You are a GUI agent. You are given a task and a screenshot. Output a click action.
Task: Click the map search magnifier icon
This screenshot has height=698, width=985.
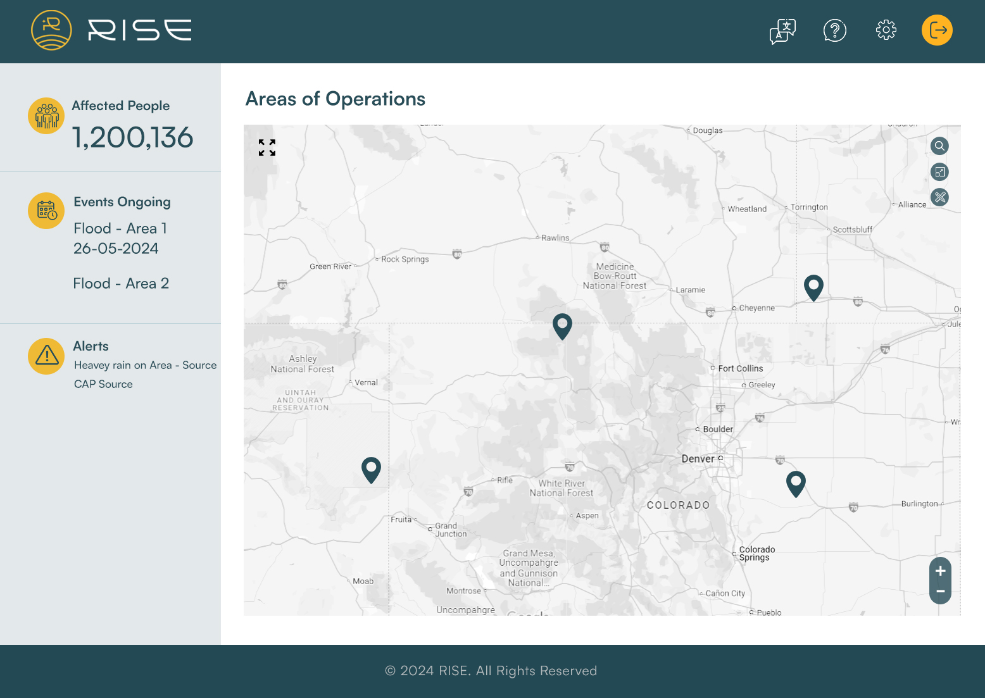point(939,146)
